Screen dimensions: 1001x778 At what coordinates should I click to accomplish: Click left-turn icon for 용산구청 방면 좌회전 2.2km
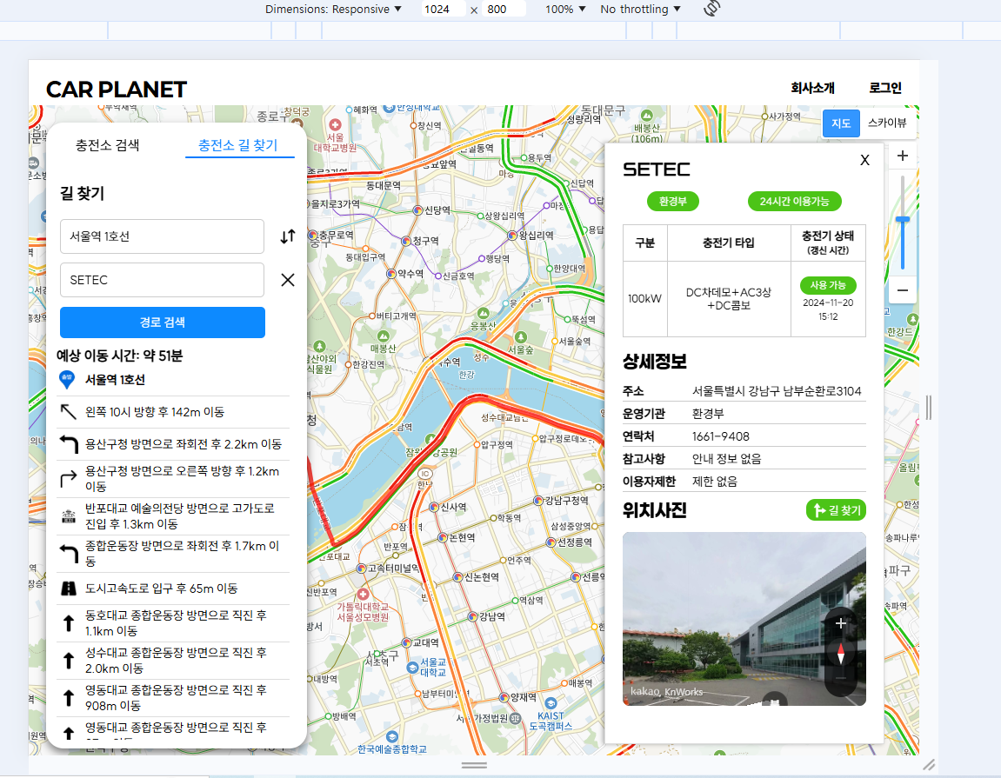[69, 444]
